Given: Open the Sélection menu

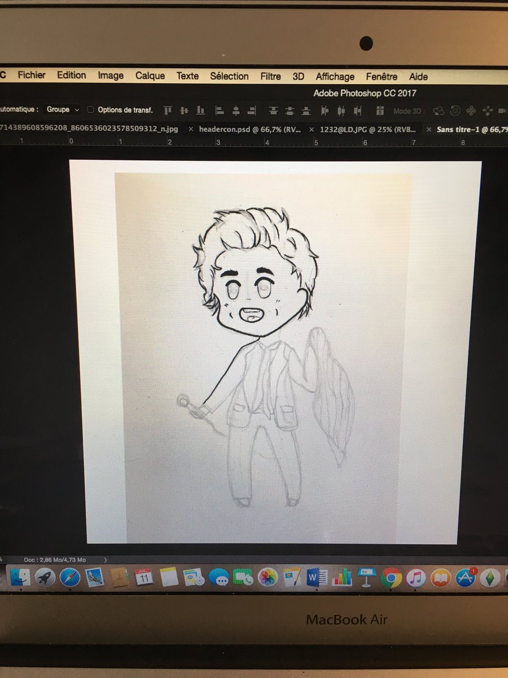Looking at the screenshot, I should click(229, 76).
